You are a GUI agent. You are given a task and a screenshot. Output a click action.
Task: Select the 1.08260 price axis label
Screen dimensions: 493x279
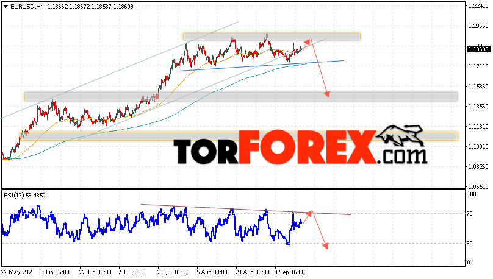pyautogui.click(x=478, y=167)
